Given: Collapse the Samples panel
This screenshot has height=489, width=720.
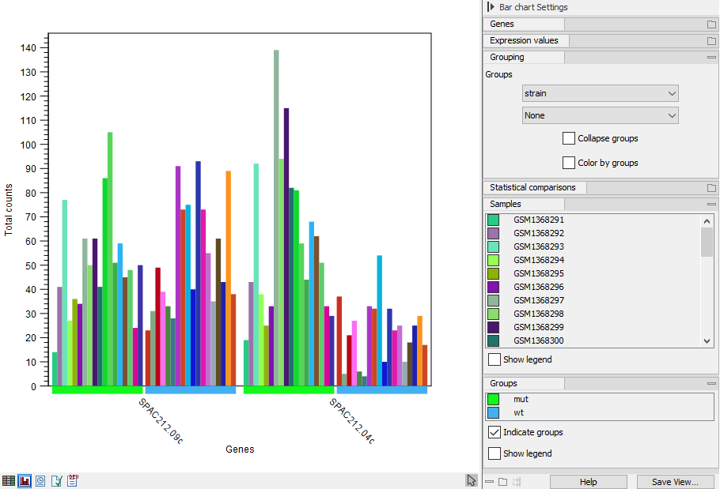Looking at the screenshot, I should point(711,204).
